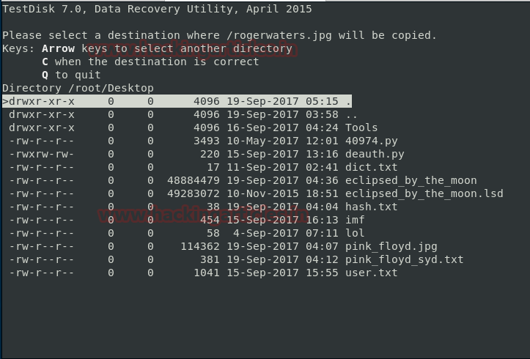
Task: Click the pink_floyd_syd.txt entry
Action: (236, 259)
